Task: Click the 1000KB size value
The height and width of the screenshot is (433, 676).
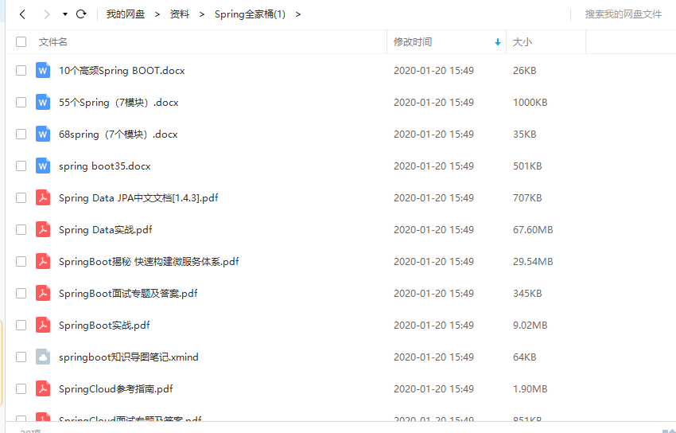Action: 530,102
